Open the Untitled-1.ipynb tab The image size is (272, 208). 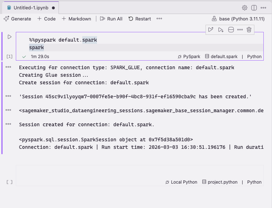point(31,8)
